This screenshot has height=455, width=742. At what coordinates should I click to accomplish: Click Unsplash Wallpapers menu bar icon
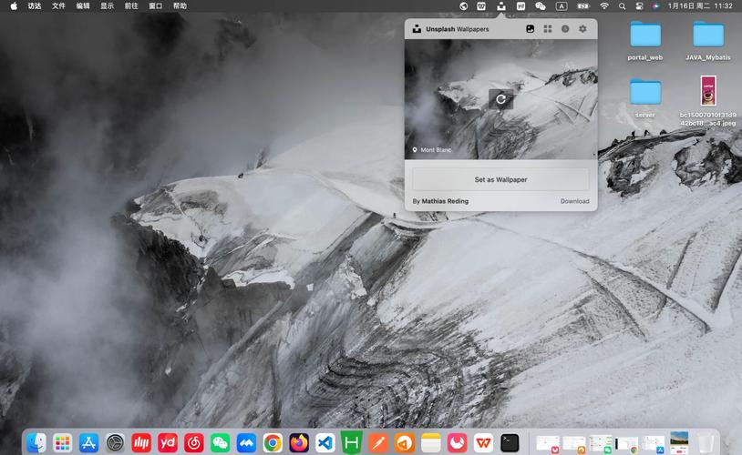(501, 6)
